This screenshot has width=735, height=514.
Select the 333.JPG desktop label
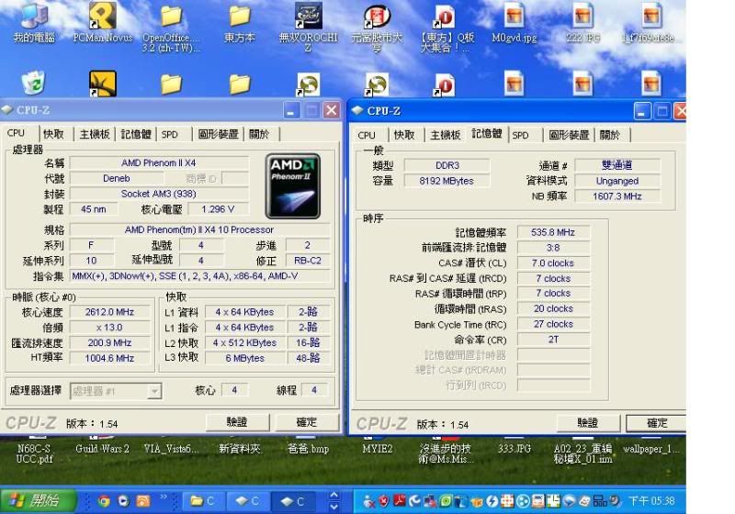[x=514, y=449]
